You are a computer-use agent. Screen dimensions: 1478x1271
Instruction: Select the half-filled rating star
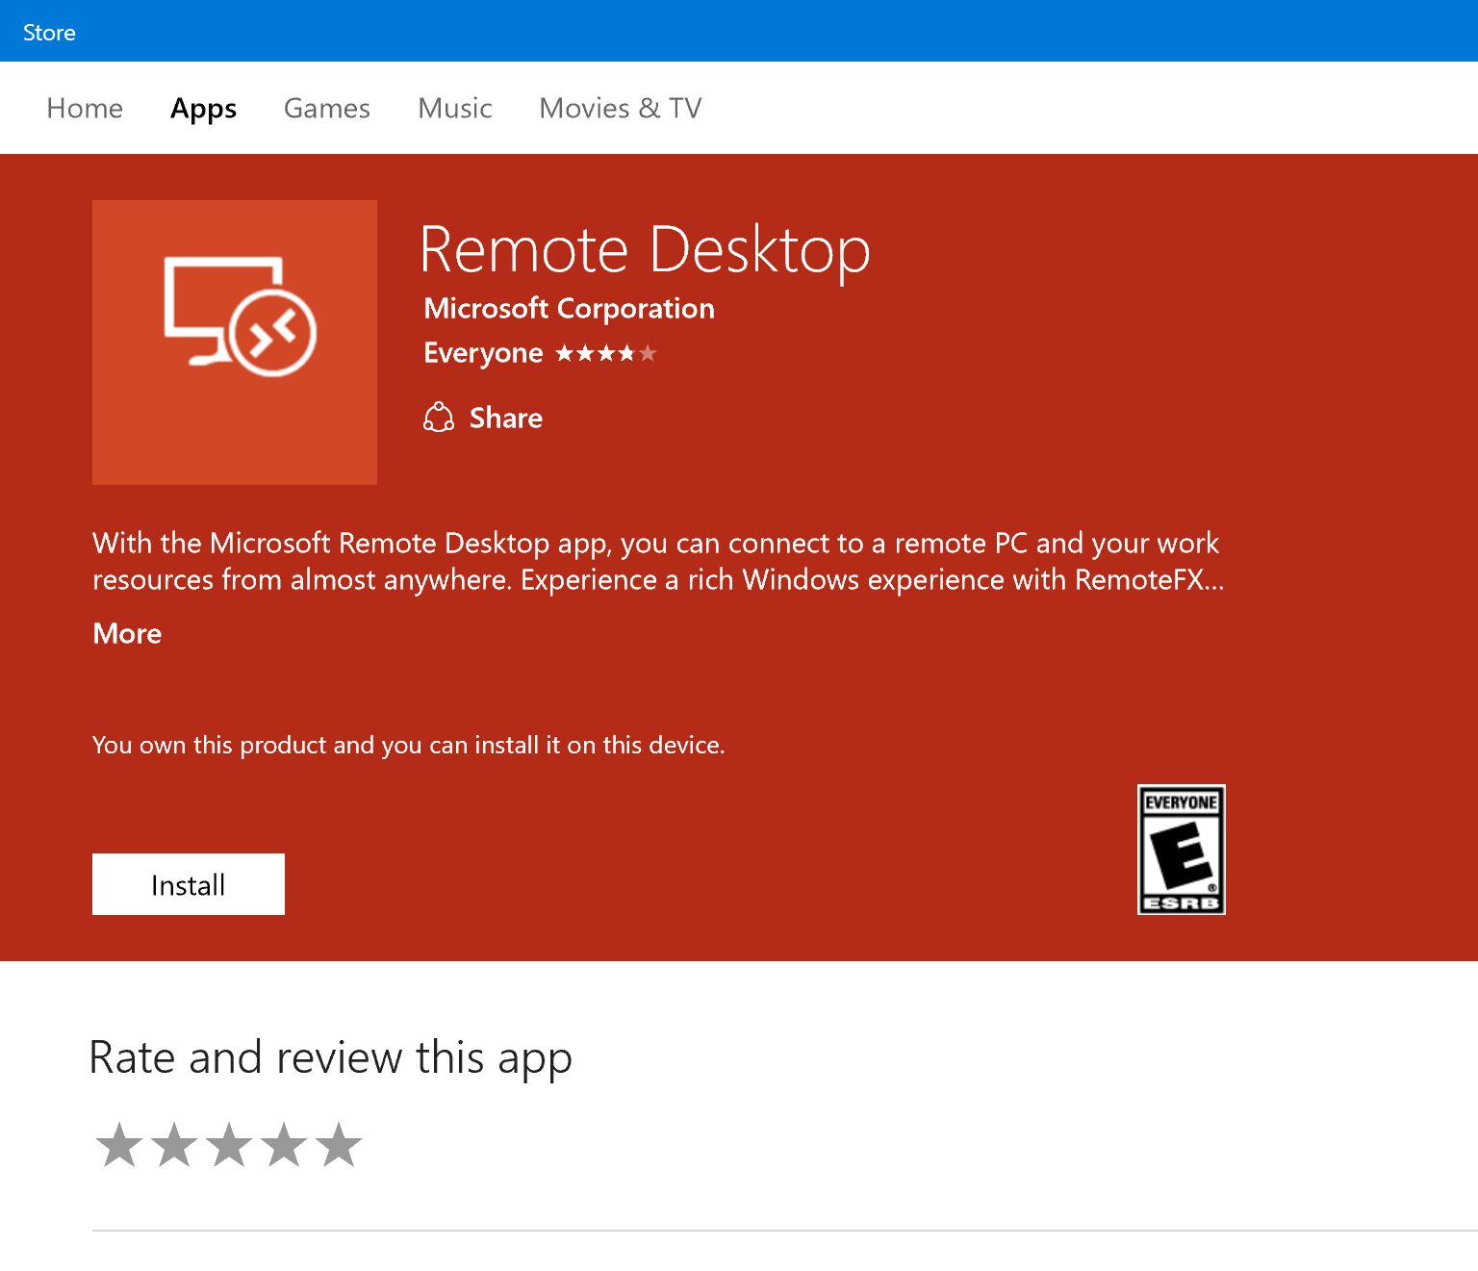click(649, 353)
